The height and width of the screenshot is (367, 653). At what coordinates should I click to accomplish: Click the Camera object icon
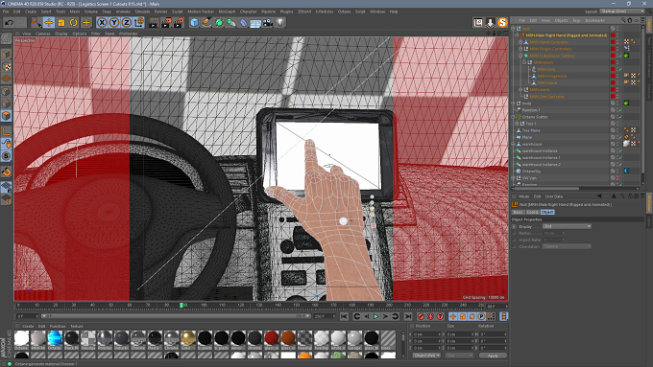268,22
